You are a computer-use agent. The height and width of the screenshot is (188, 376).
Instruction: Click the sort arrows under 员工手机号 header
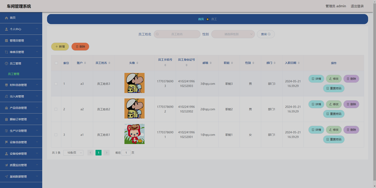pos(165,65)
